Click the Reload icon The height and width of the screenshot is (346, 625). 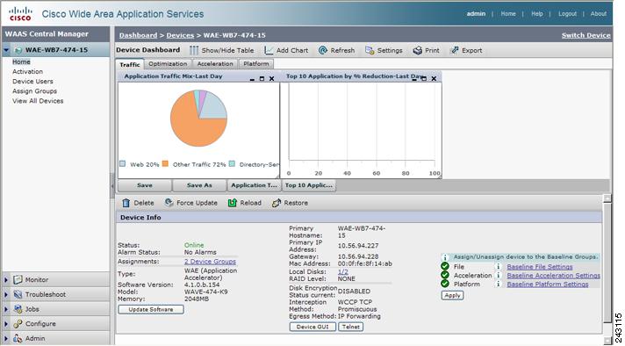(233, 203)
